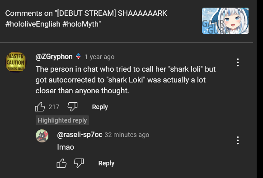Open the @ZGryphon channel via username
This screenshot has height=178, width=263.
coord(54,57)
